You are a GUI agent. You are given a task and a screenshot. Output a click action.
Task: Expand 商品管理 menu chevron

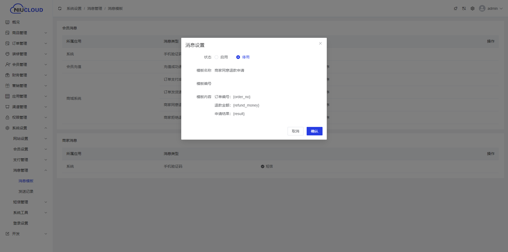pyautogui.click(x=46, y=33)
